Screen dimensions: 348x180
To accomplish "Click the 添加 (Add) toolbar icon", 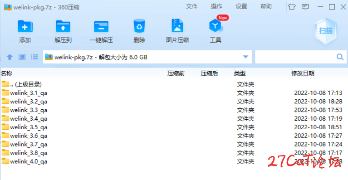I will click(25, 26).
